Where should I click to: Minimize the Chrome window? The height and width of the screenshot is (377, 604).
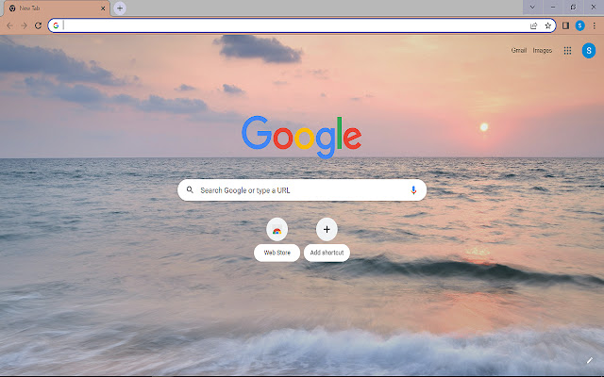pyautogui.click(x=553, y=8)
